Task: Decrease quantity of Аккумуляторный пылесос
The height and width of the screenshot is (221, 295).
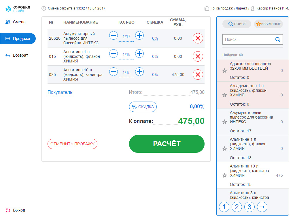Action: tap(114, 35)
